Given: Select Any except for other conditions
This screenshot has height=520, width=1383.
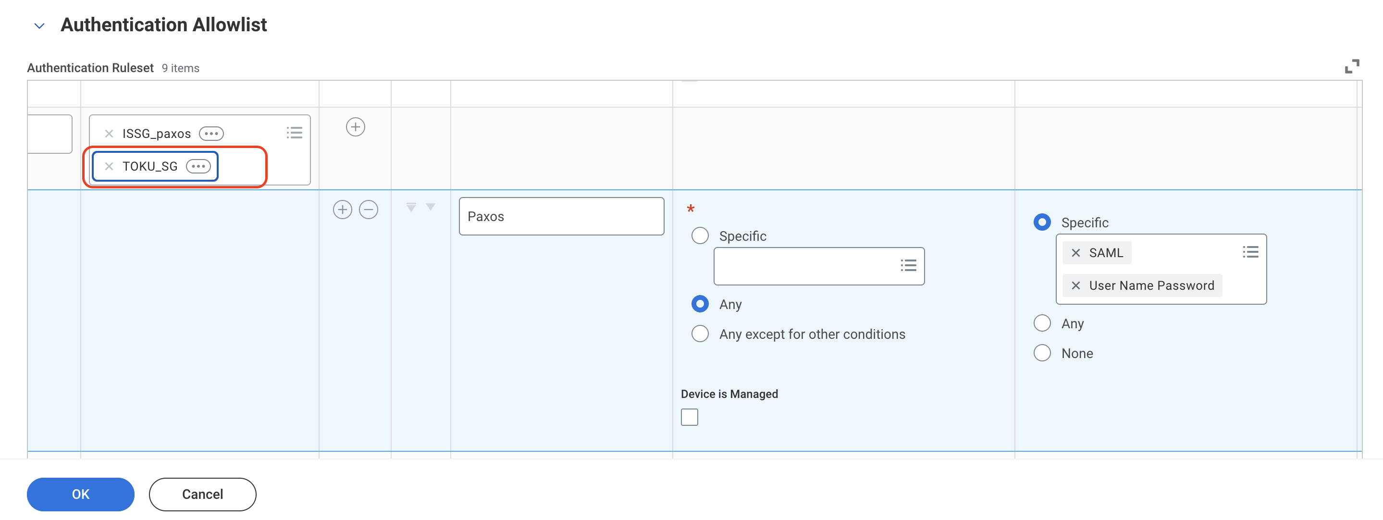Looking at the screenshot, I should coord(700,334).
